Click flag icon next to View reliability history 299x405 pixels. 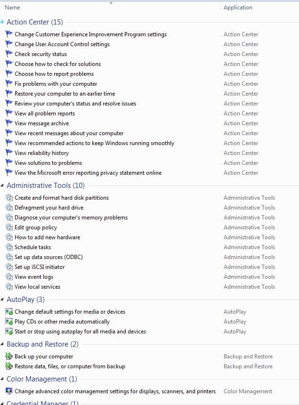9,153
